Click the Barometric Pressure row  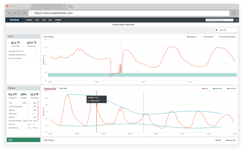(x=22, y=121)
